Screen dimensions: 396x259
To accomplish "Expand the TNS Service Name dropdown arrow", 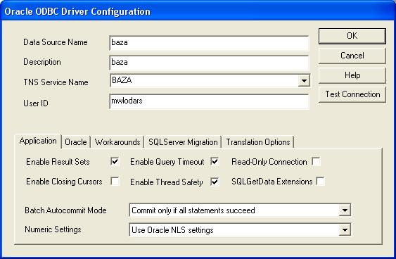I will [304, 81].
